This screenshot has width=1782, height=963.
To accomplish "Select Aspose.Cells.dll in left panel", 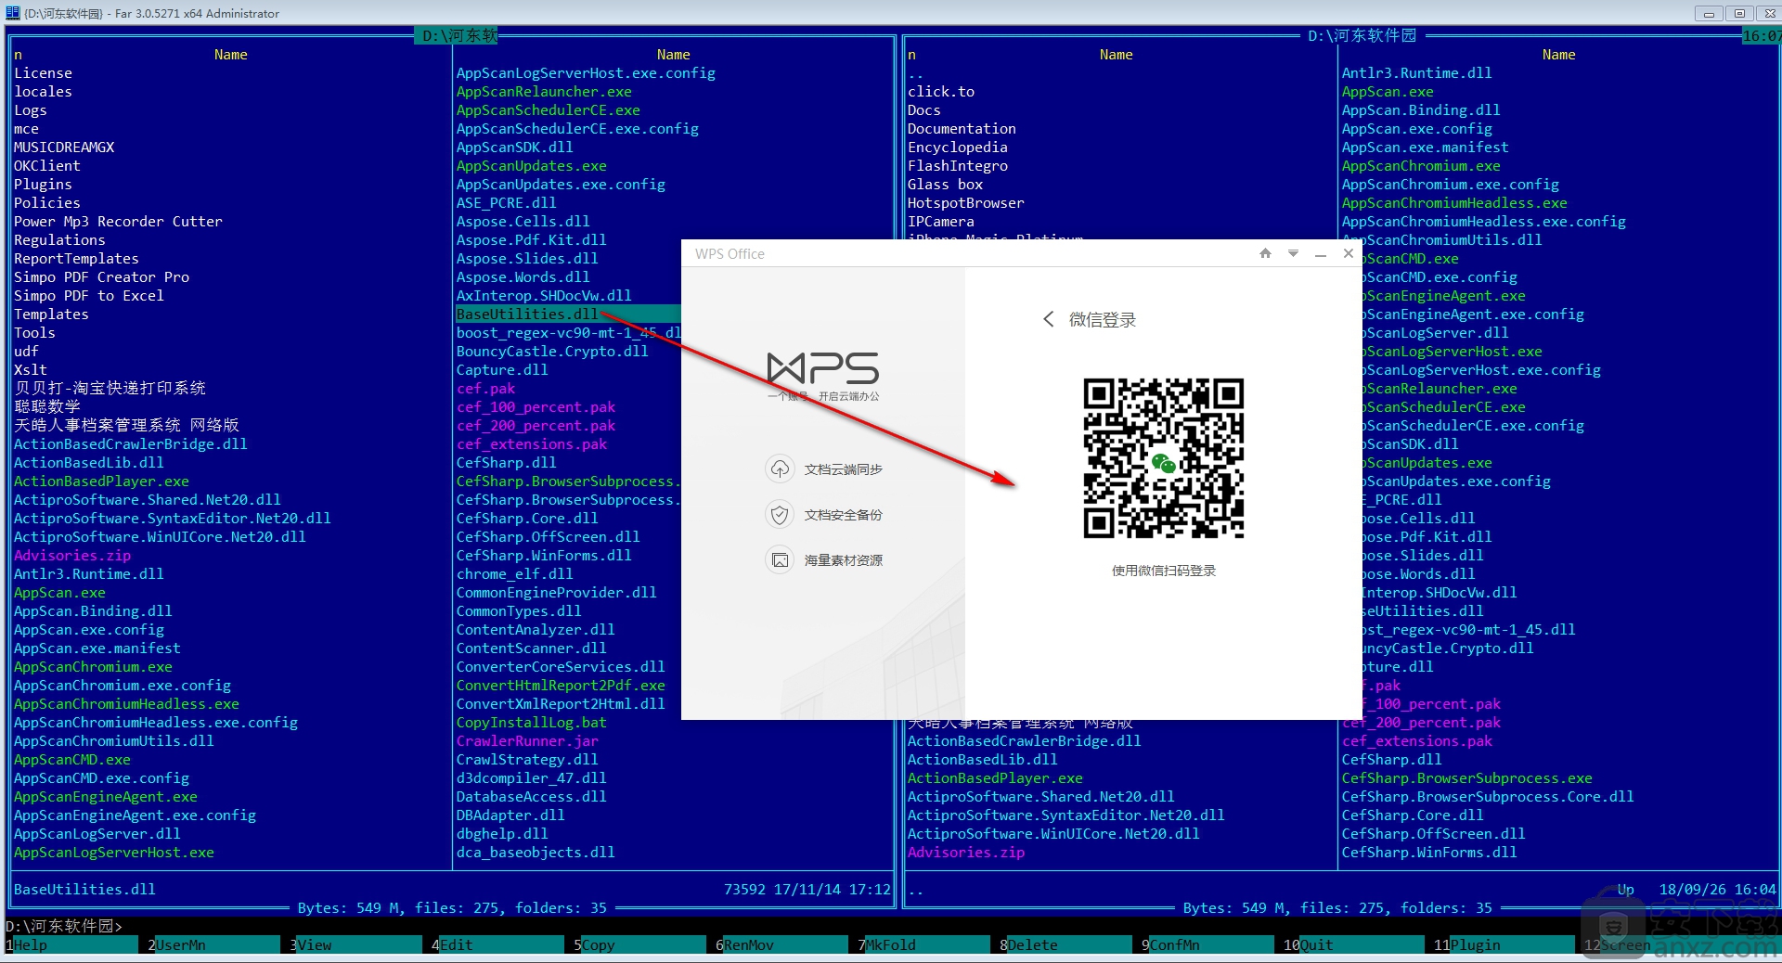I will pyautogui.click(x=523, y=221).
